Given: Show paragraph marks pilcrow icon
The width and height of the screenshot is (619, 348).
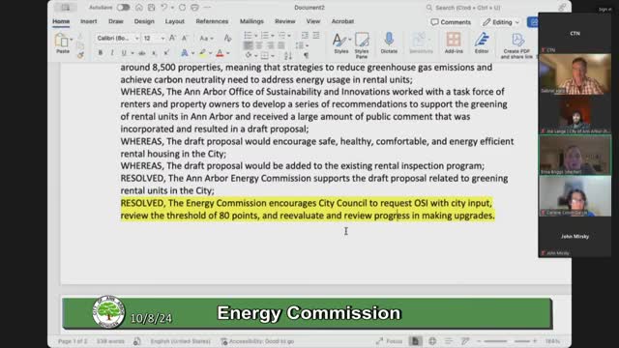Looking at the screenshot, I should point(306,56).
